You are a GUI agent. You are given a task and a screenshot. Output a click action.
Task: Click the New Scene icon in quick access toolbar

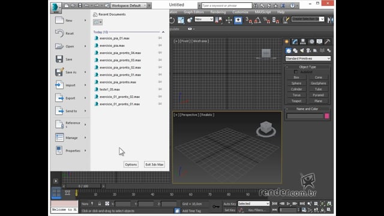67,5
